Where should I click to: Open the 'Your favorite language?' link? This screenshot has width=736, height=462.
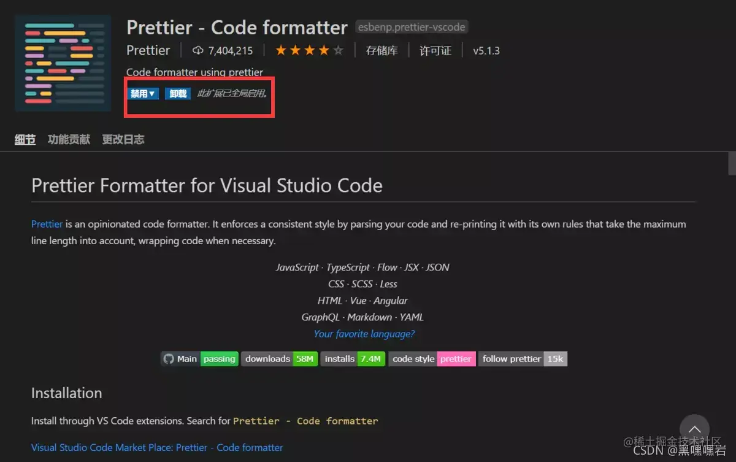pos(364,334)
